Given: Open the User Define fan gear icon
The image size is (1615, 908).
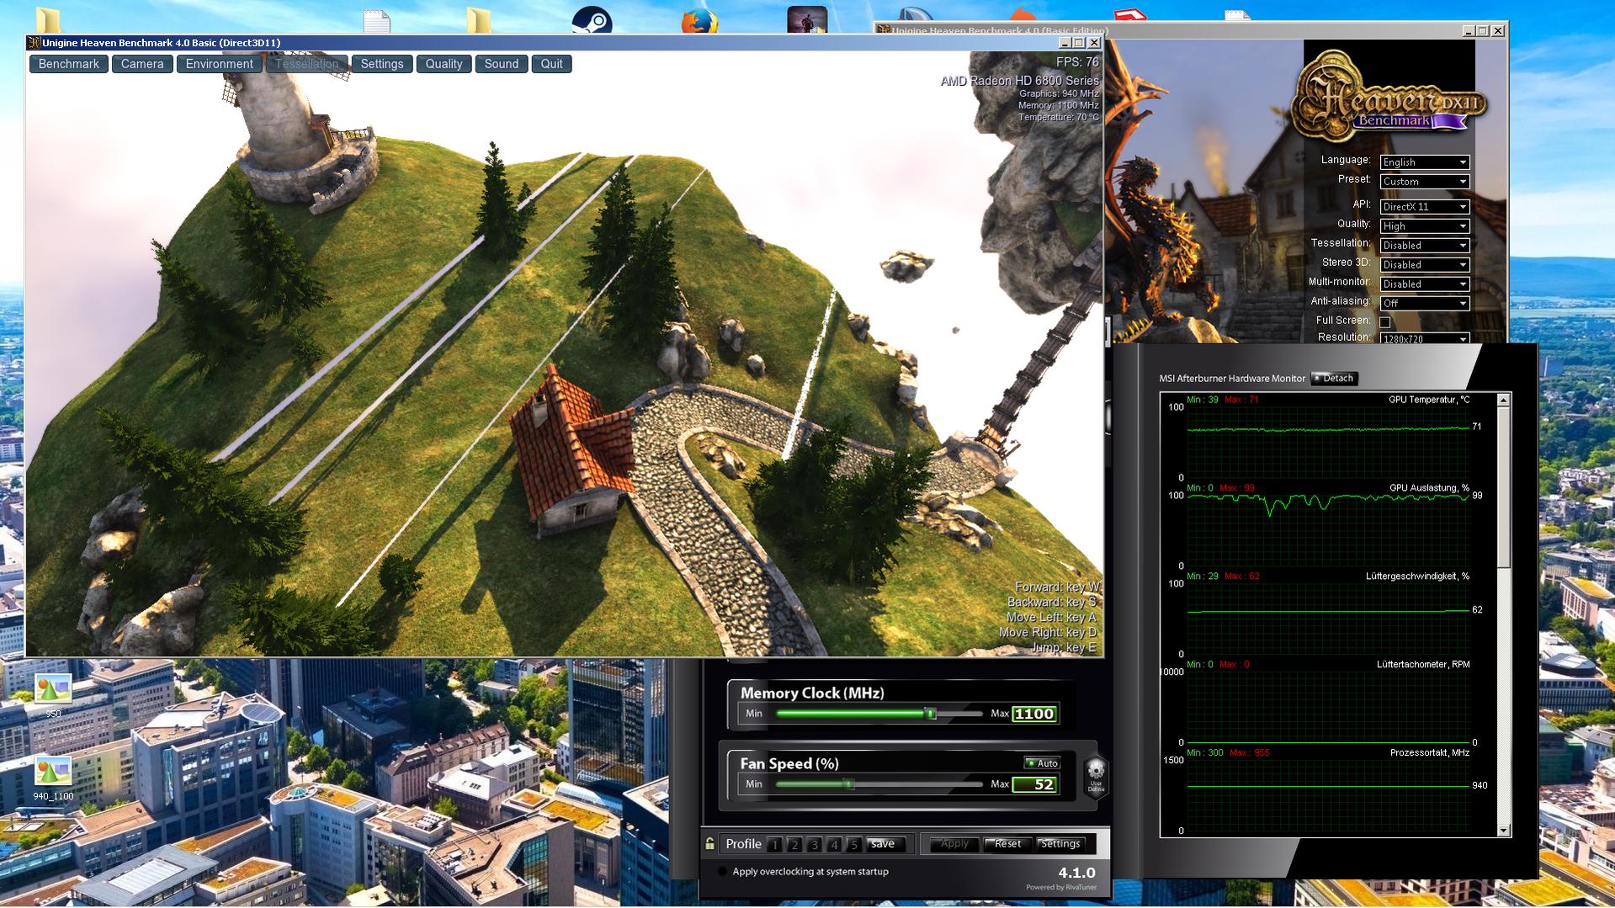Looking at the screenshot, I should point(1096,774).
